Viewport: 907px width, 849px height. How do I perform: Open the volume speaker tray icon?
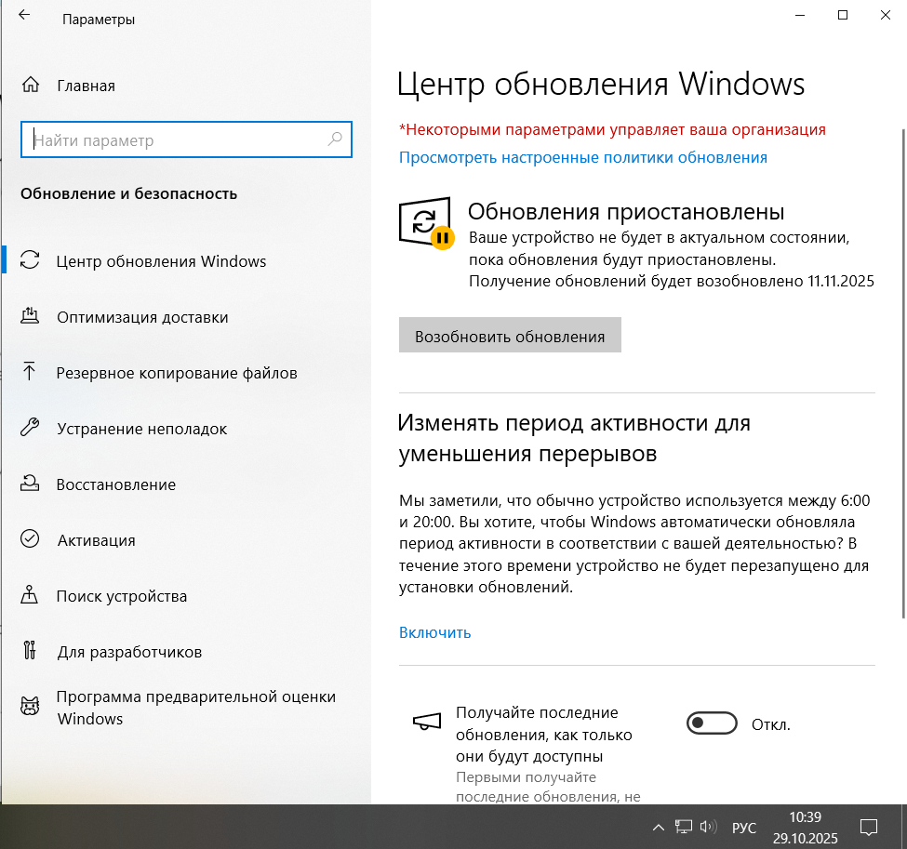coord(709,827)
